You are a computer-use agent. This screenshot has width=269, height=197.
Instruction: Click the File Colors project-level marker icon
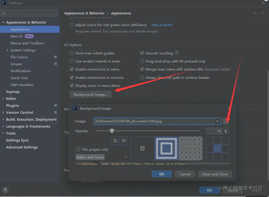(56, 57)
